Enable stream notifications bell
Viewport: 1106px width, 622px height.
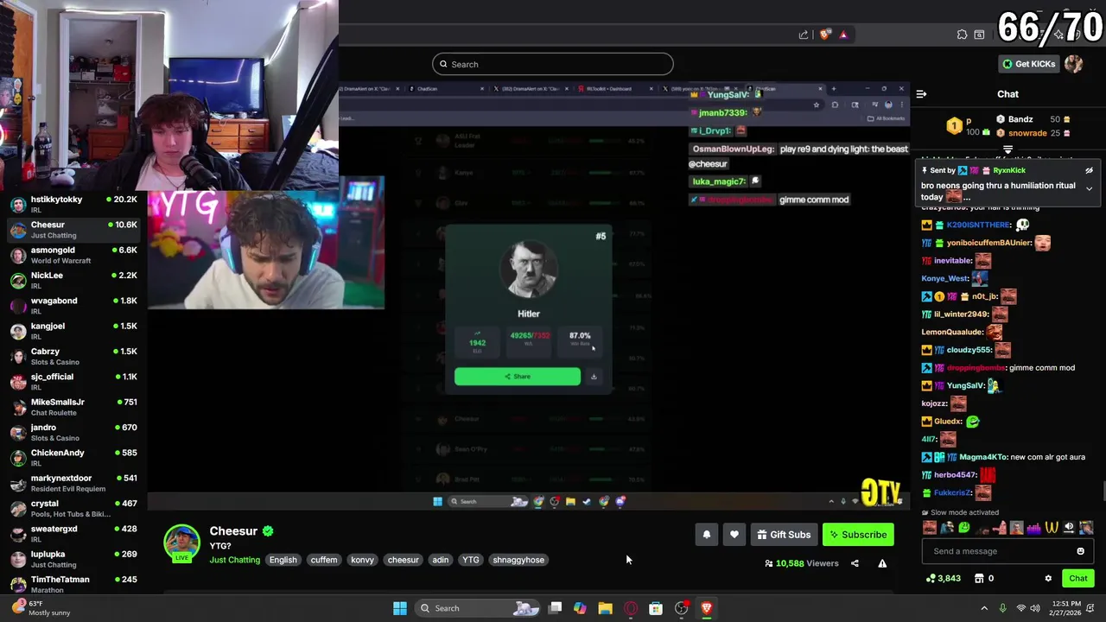point(706,535)
